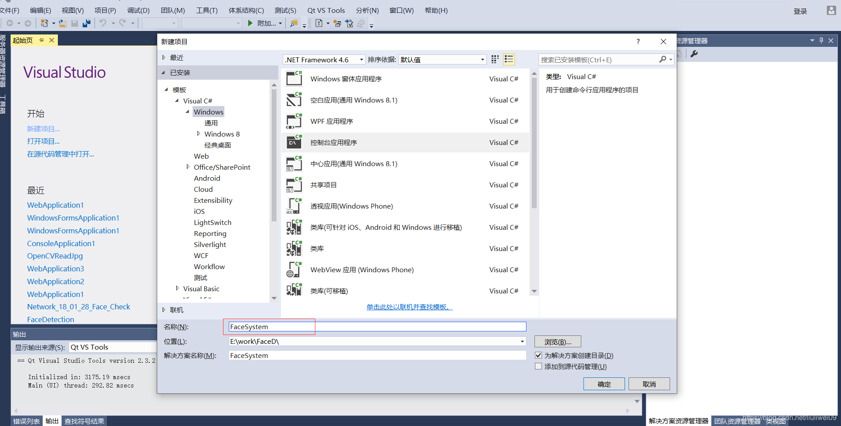Click the 解决方案名称 input field
Image resolution: width=841 pixels, height=426 pixels.
point(377,355)
